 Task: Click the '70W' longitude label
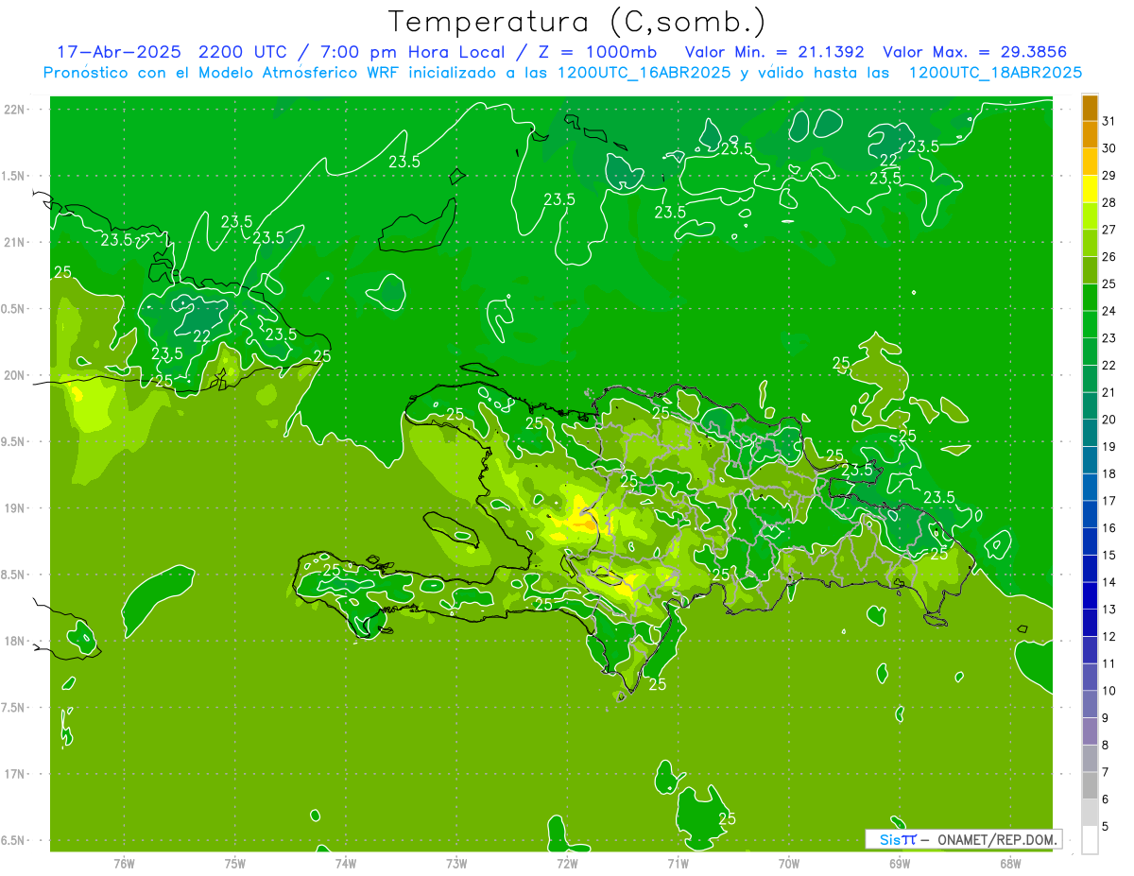pos(788,863)
